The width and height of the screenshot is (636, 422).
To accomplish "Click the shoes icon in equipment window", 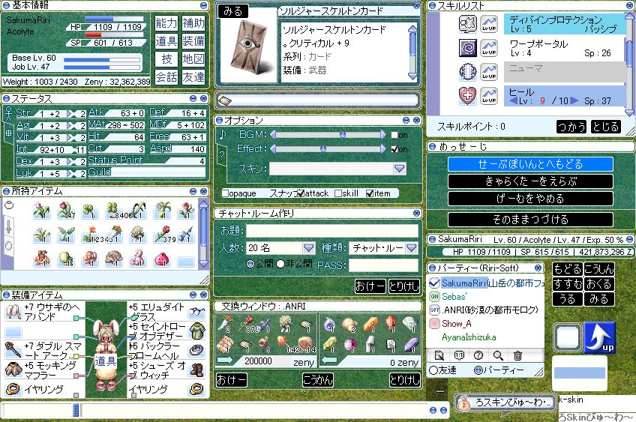I will click(x=197, y=370).
